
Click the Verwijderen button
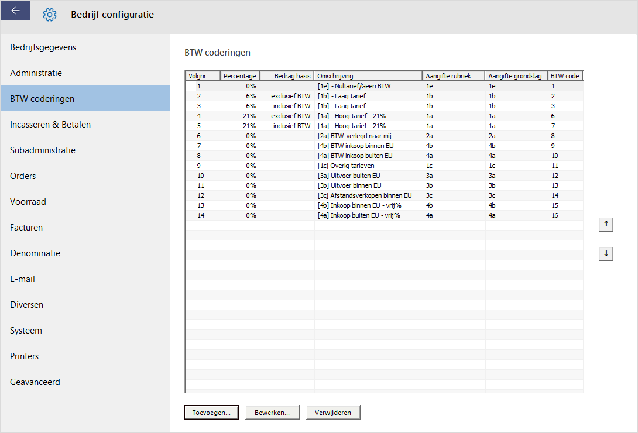[333, 413]
